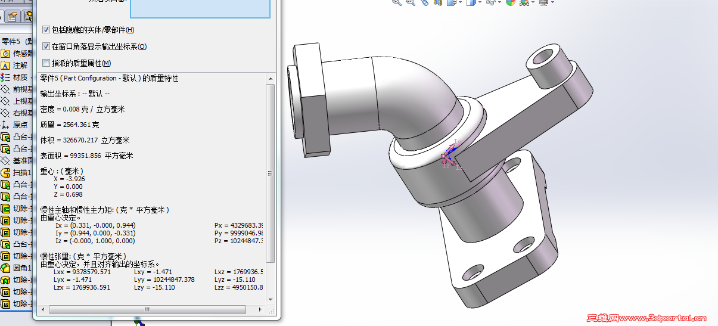Click the 原点 origin axes icon

[5, 125]
